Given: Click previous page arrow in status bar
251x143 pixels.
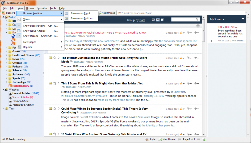Looking at the screenshot, I should point(179,139).
